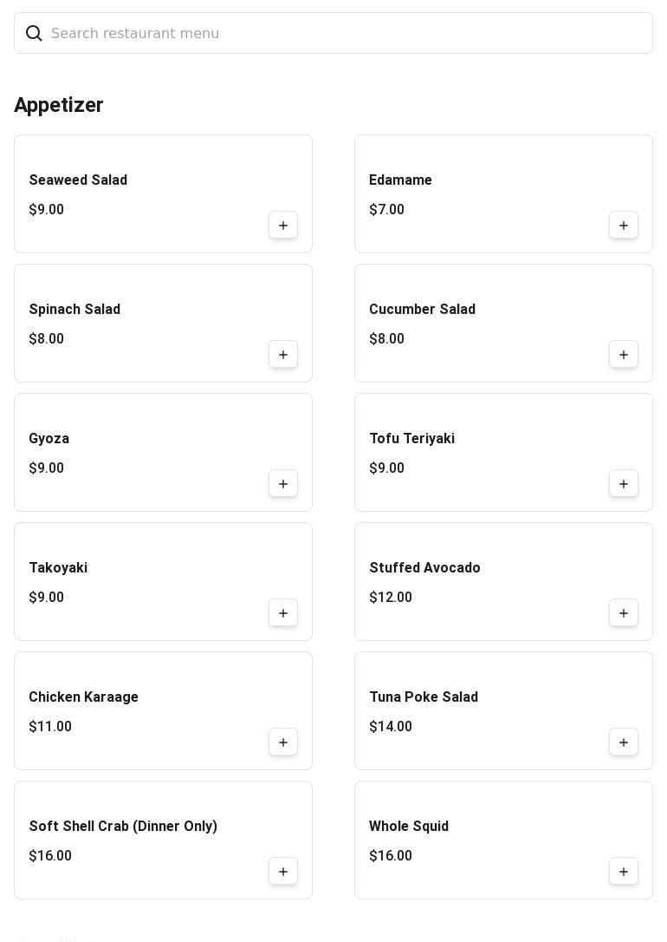
Task: Click the Appetizer section heading
Action: click(59, 105)
